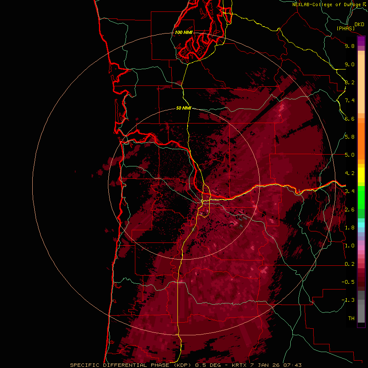Click the 7.4 value on the scale

pos(350,101)
